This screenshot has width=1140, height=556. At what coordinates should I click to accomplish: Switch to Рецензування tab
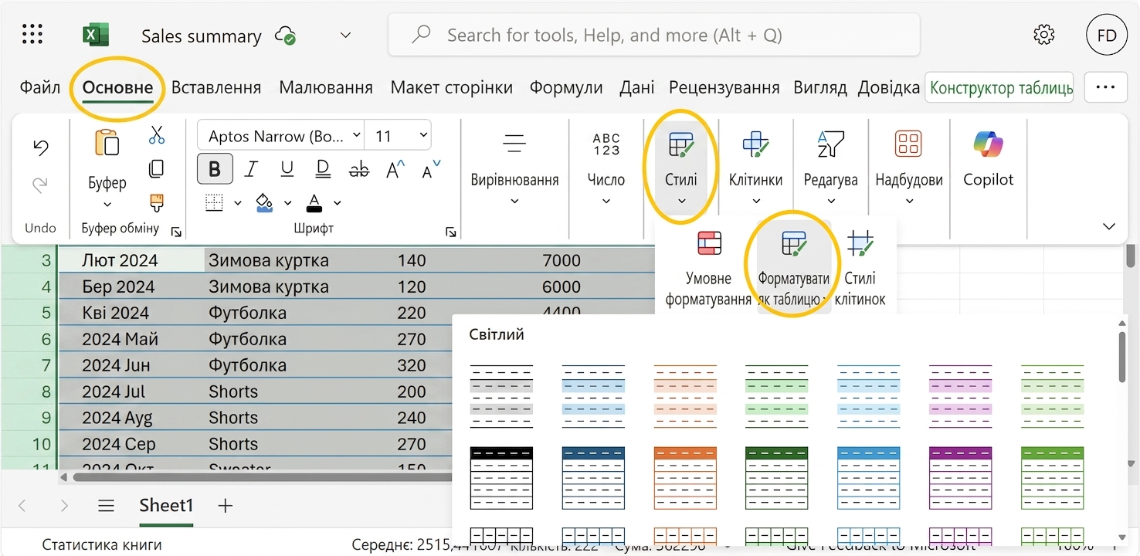pyautogui.click(x=724, y=87)
